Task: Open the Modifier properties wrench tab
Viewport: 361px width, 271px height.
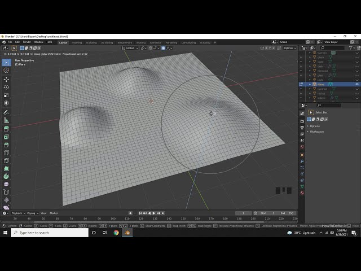Action: click(302, 161)
